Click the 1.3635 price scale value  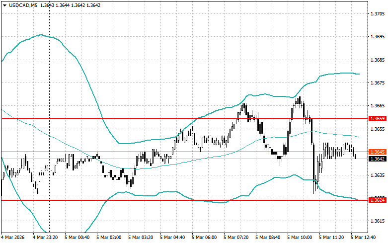(x=378, y=175)
